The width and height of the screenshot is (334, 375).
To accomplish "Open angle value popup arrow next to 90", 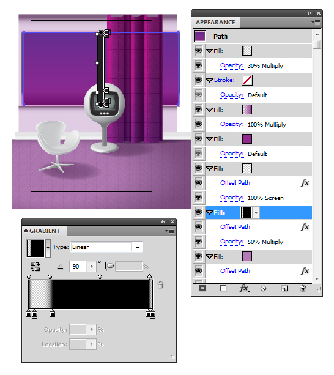I will coord(91,266).
